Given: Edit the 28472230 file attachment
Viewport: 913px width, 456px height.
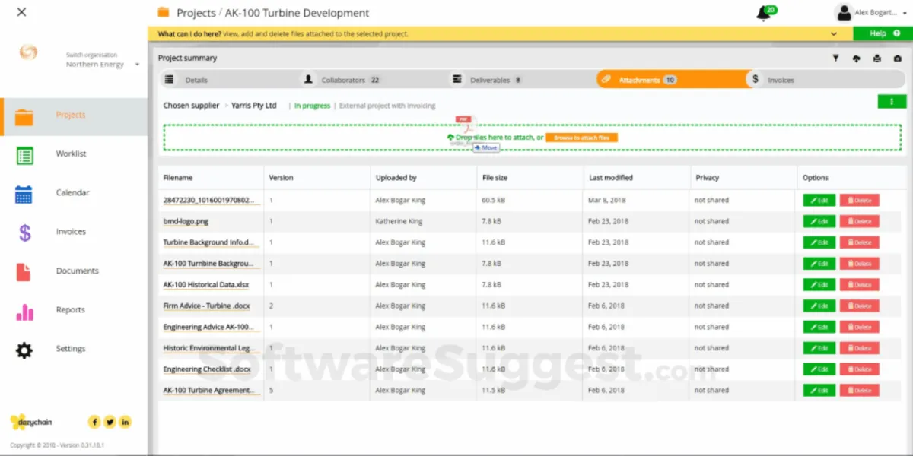Looking at the screenshot, I should 819,201.
